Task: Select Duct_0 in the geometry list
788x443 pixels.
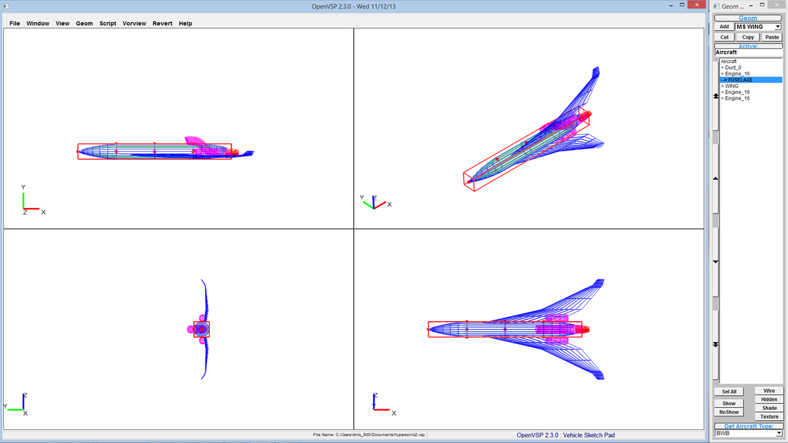Action: [x=732, y=67]
